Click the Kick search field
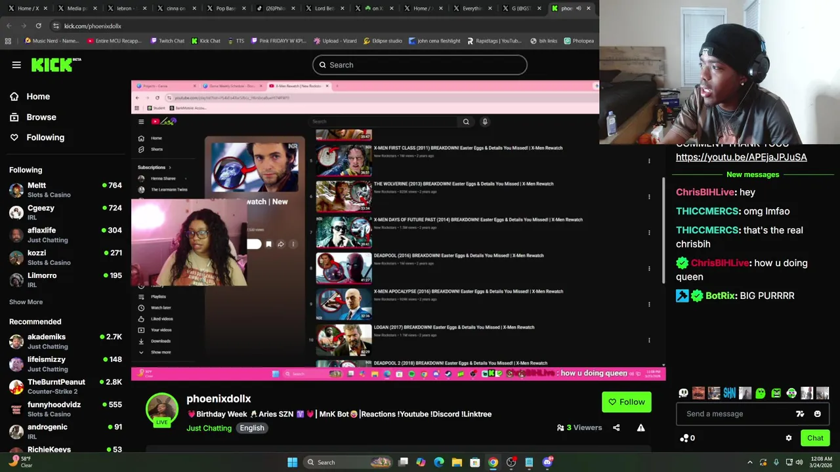 [420, 65]
